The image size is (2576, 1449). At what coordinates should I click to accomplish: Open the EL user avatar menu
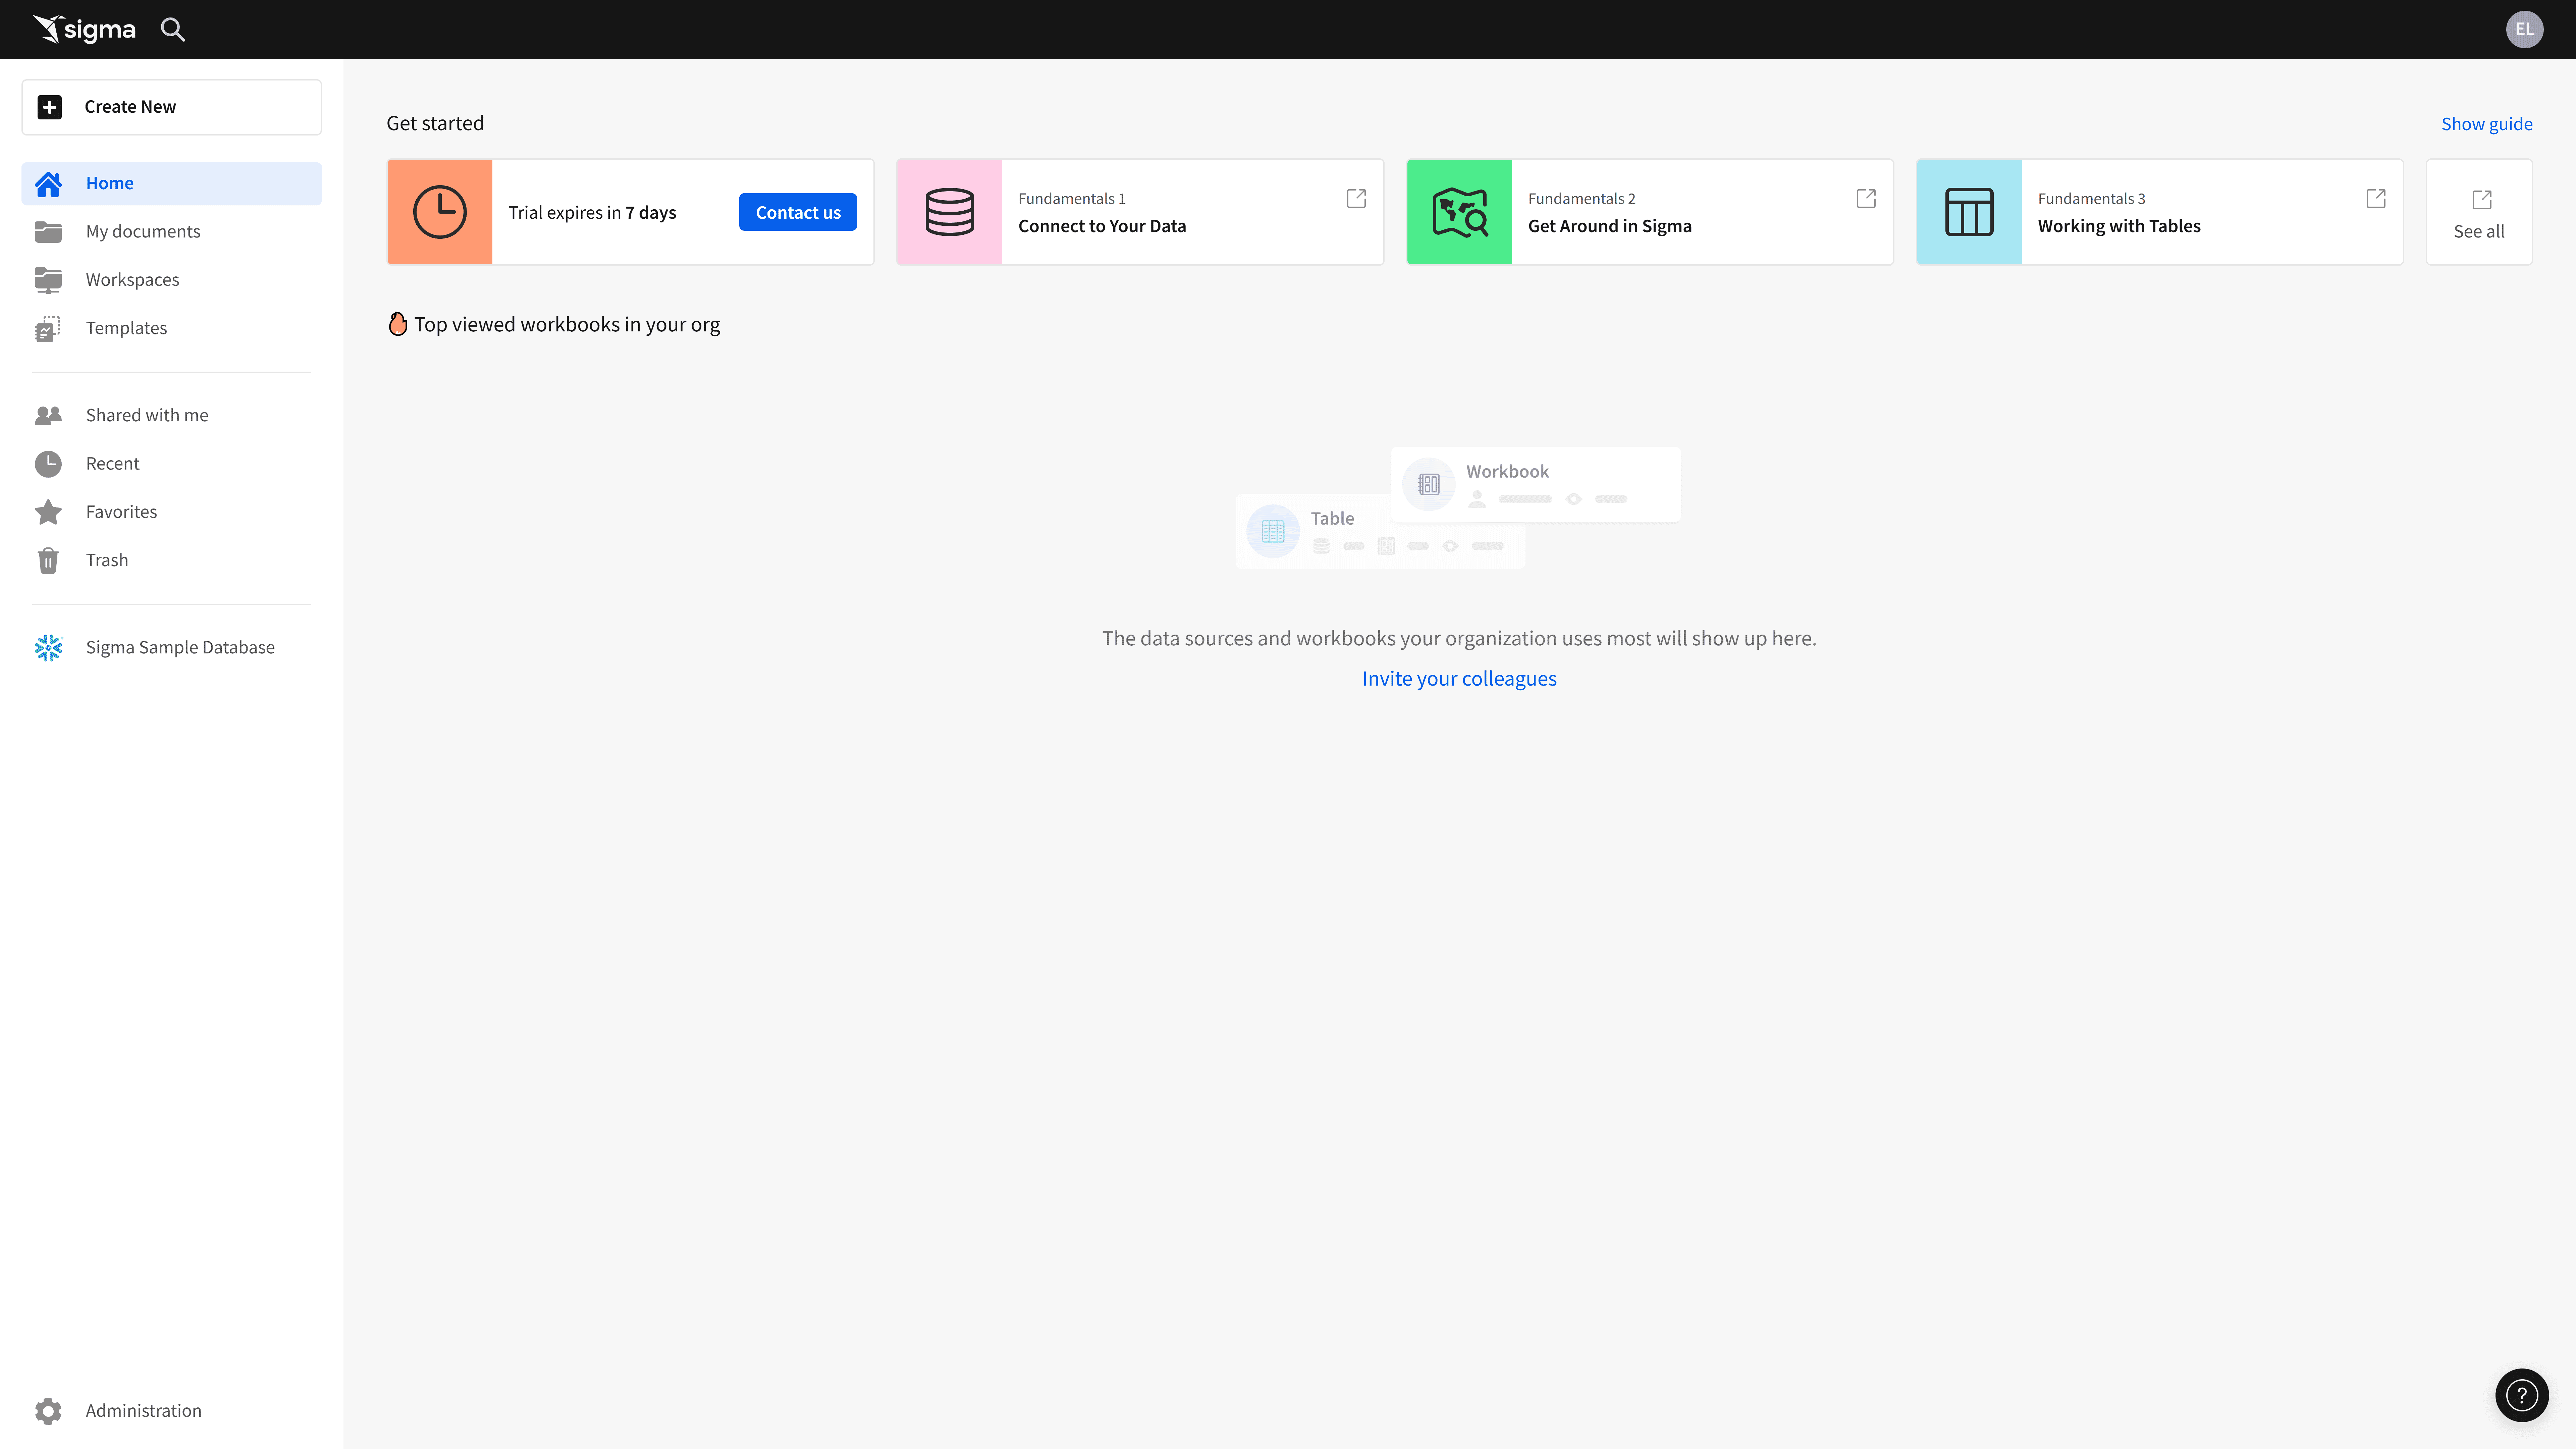(2524, 29)
